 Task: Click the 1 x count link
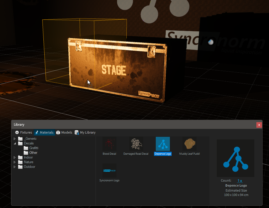point(240,181)
